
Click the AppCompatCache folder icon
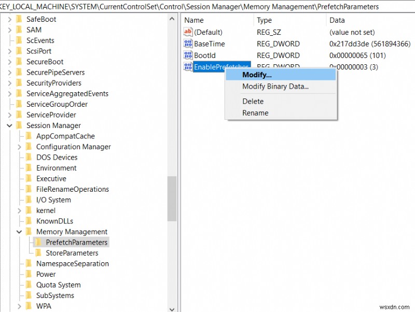pos(29,136)
